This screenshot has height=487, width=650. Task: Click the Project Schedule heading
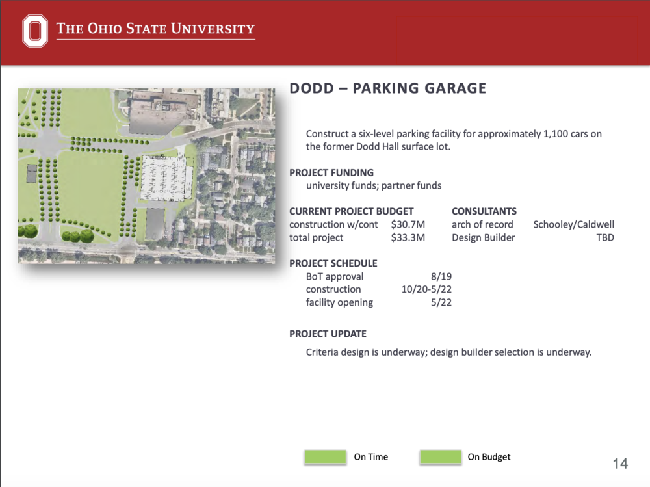[x=333, y=263]
